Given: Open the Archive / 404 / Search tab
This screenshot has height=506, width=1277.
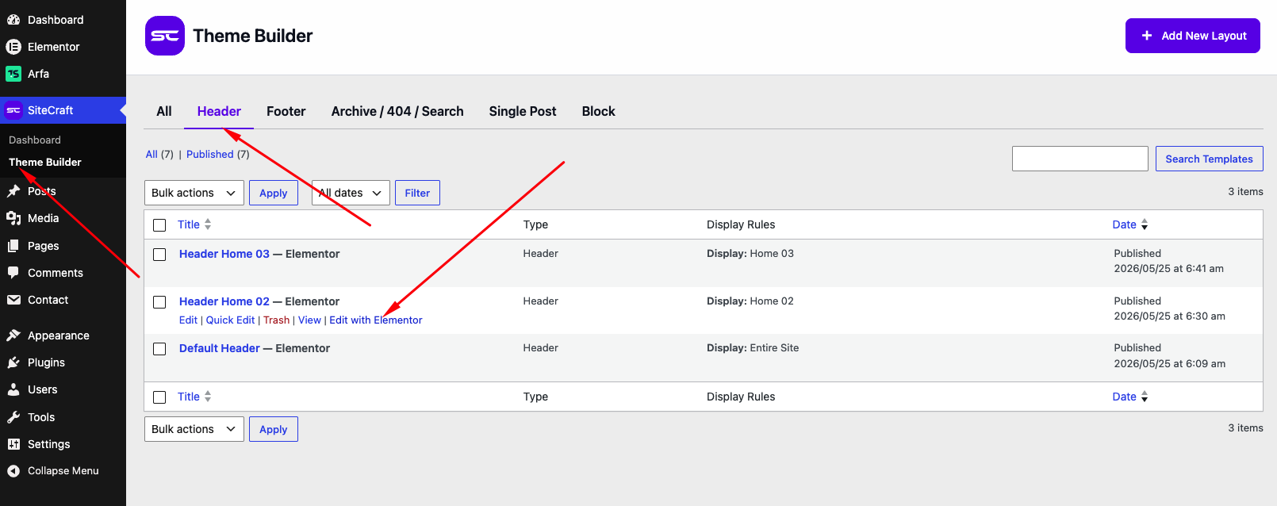Looking at the screenshot, I should click(397, 111).
